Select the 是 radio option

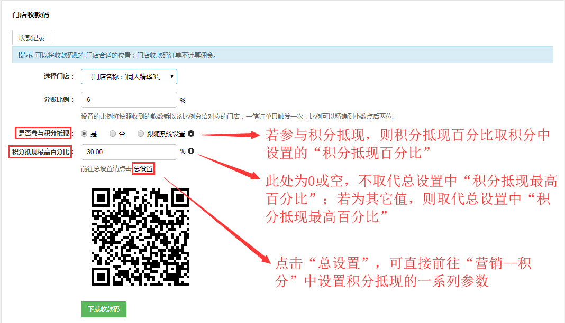point(85,134)
